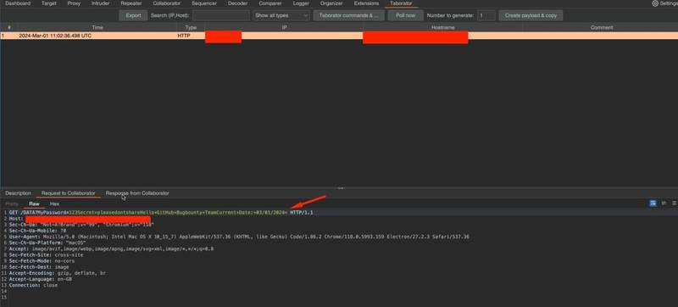Click the Export button
Viewport: 678px width, 307px height.
133,15
